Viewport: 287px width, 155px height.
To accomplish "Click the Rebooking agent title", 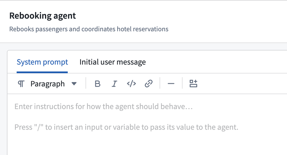I will 42,16.
